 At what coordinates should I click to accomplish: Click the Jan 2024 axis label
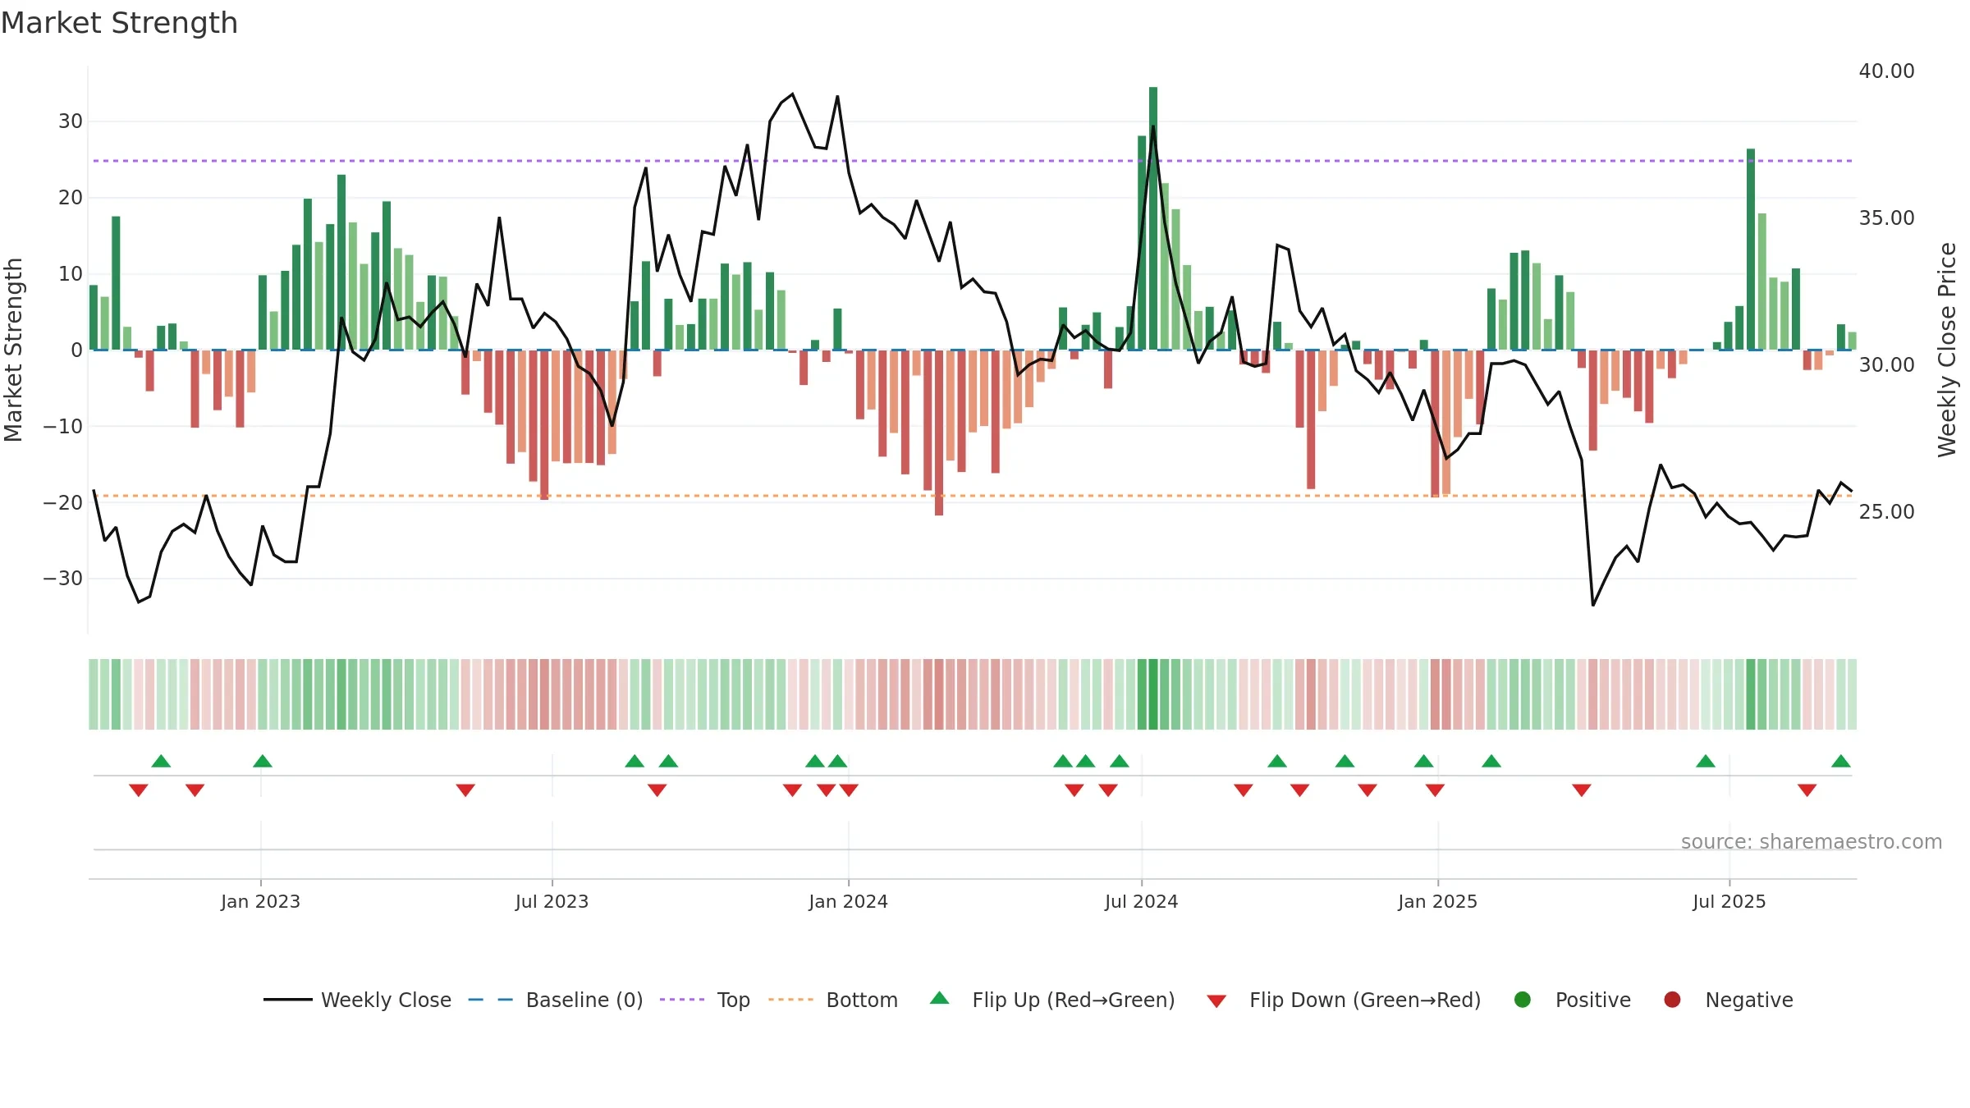point(848,902)
